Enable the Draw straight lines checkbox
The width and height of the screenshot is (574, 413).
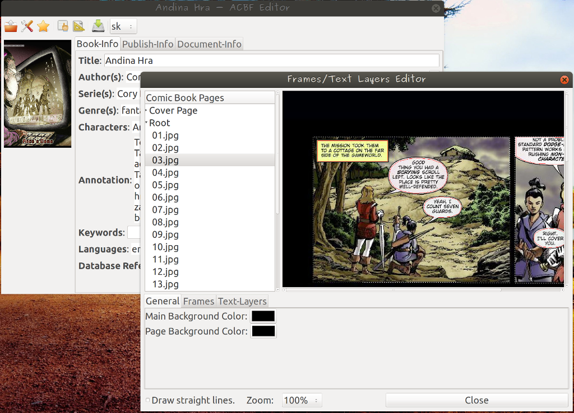148,400
